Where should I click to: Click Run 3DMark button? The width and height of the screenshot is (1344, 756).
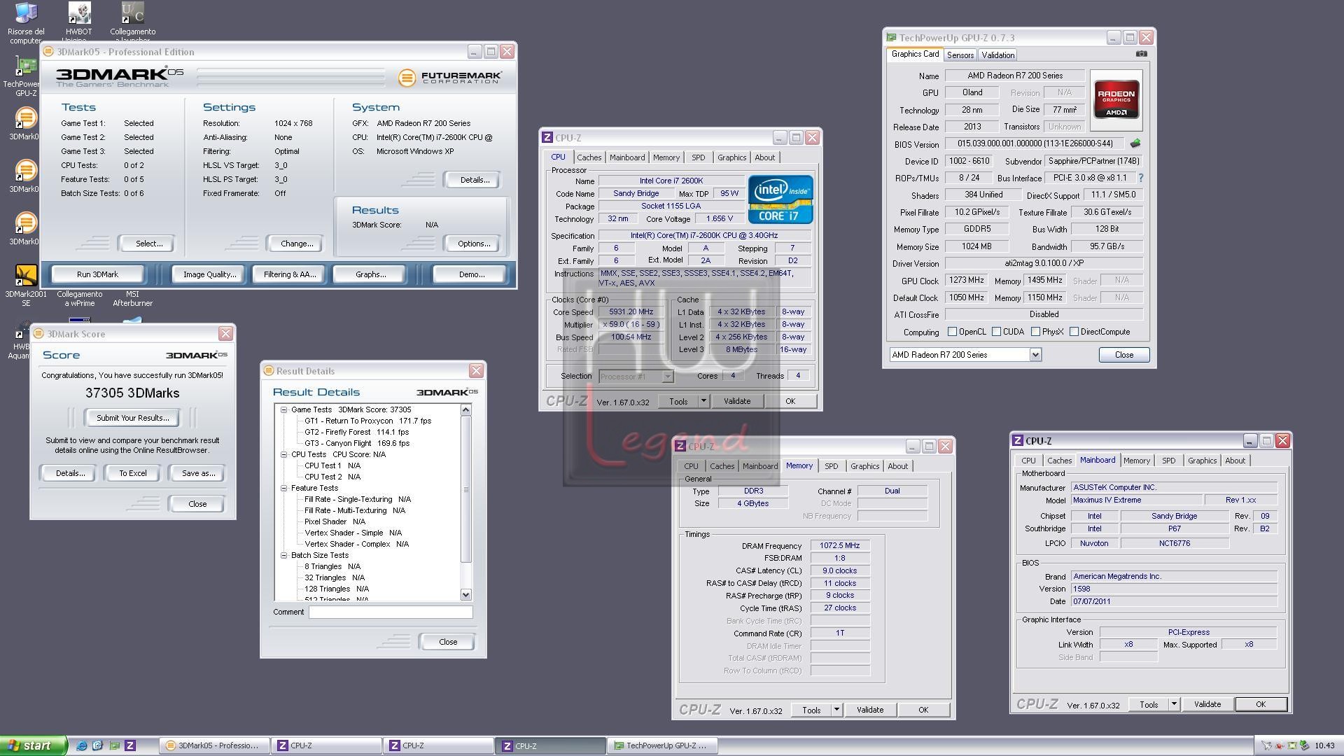(97, 274)
